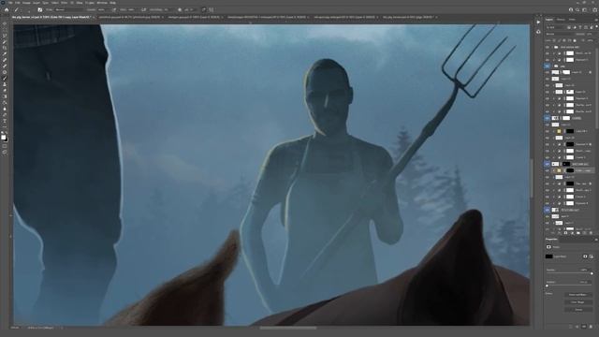Click the share icon at top right corner

(595, 9)
